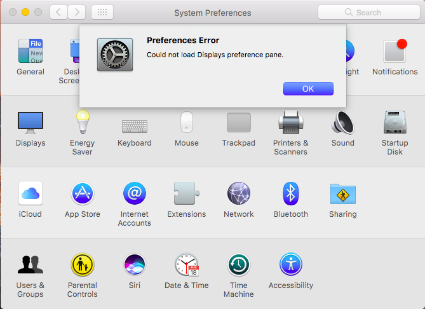
Task: Click OK in the Preferences Error dialog
Action: pos(308,88)
